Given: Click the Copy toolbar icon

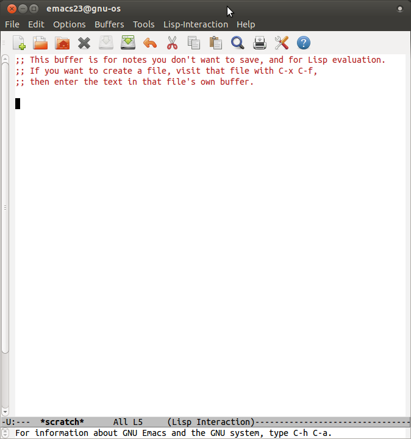Looking at the screenshot, I should (x=194, y=43).
